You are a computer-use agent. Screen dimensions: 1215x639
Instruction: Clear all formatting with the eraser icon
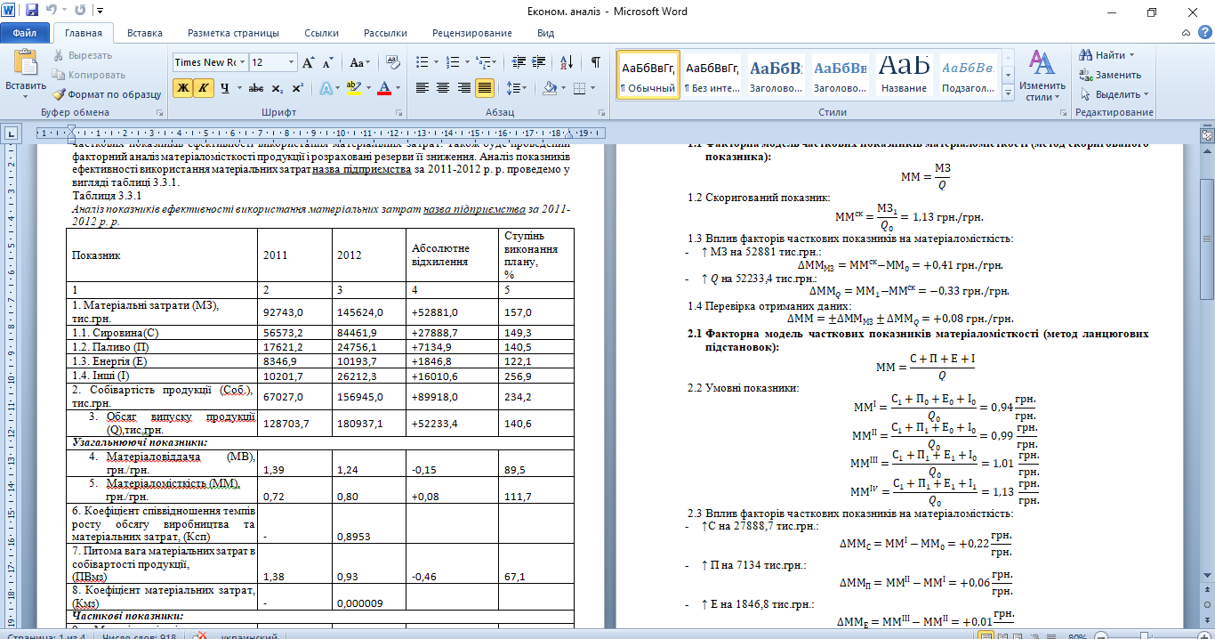tap(391, 62)
